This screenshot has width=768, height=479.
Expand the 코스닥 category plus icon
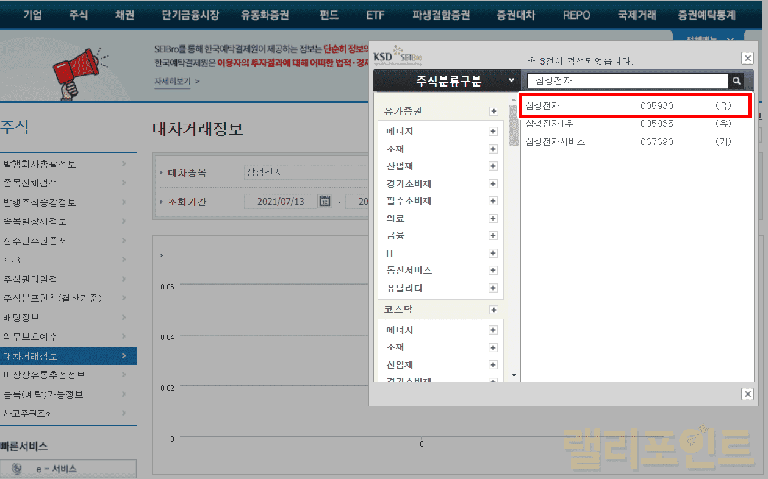[x=493, y=310]
